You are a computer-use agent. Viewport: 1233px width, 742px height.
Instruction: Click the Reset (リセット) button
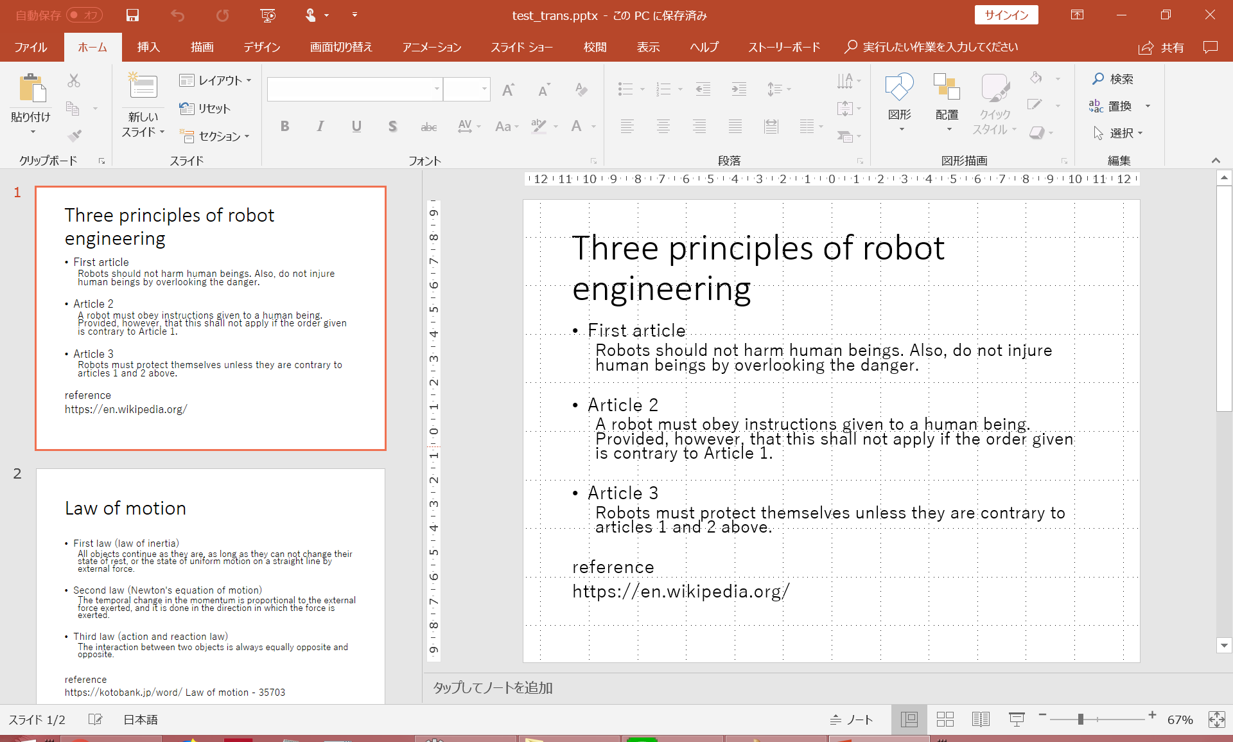coord(205,109)
